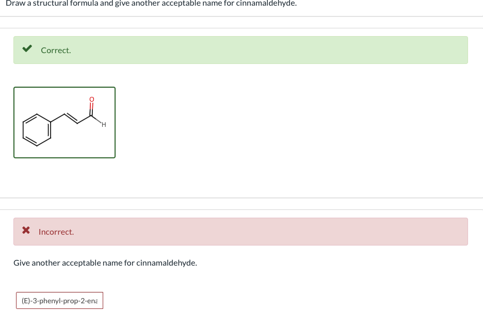483x327 pixels.
Task: Click the divider line between question sections
Action: (x=241, y=199)
